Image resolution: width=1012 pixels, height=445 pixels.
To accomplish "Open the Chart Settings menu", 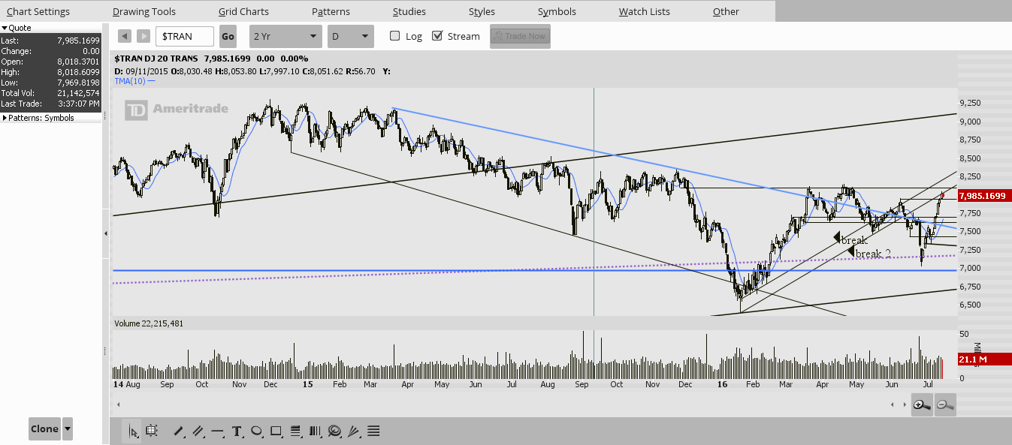I will tap(38, 11).
